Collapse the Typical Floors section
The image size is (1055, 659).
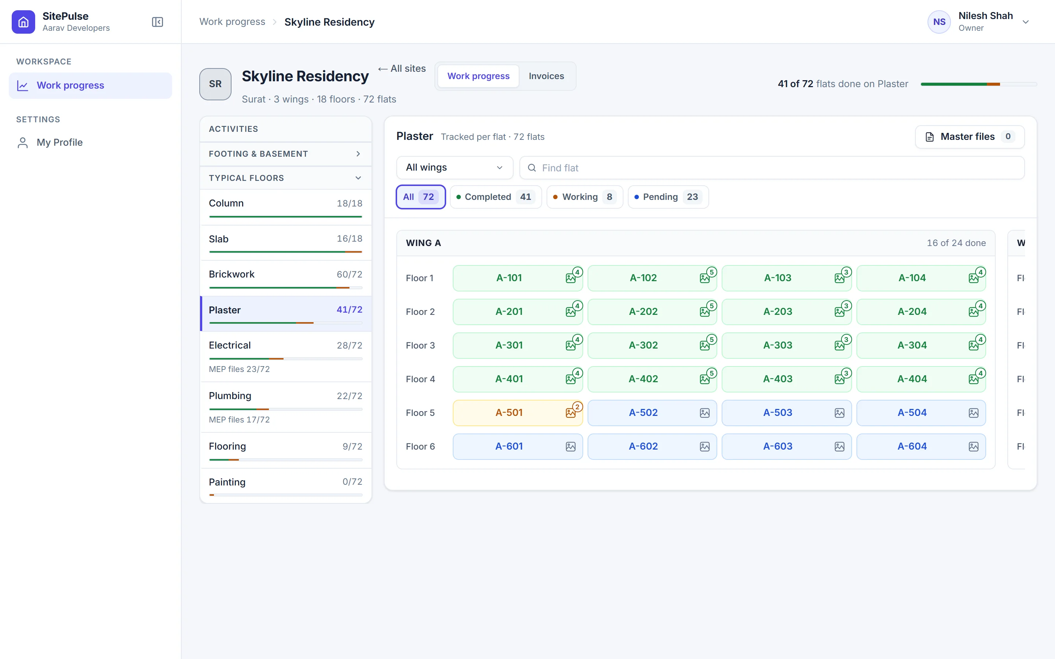[x=286, y=178]
